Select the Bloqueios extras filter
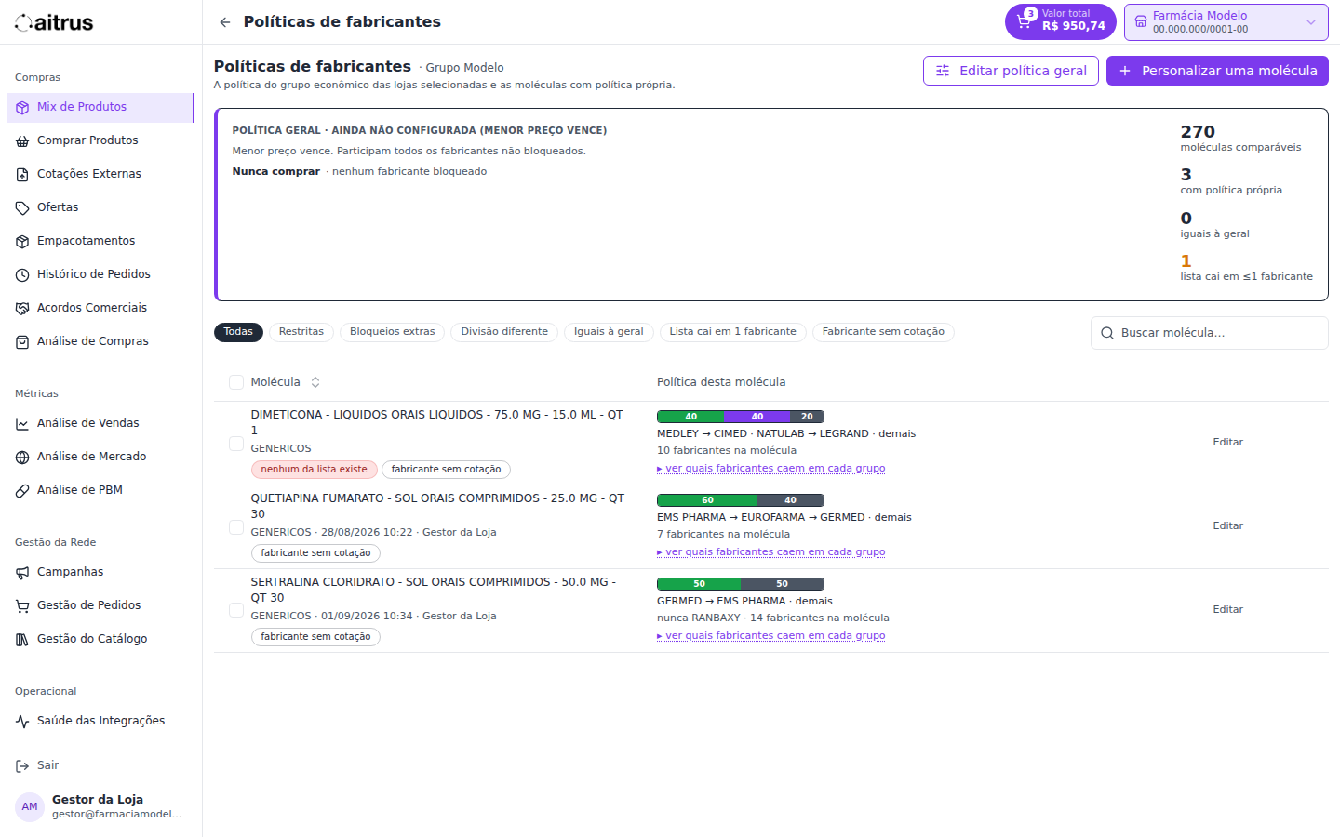 [393, 332]
